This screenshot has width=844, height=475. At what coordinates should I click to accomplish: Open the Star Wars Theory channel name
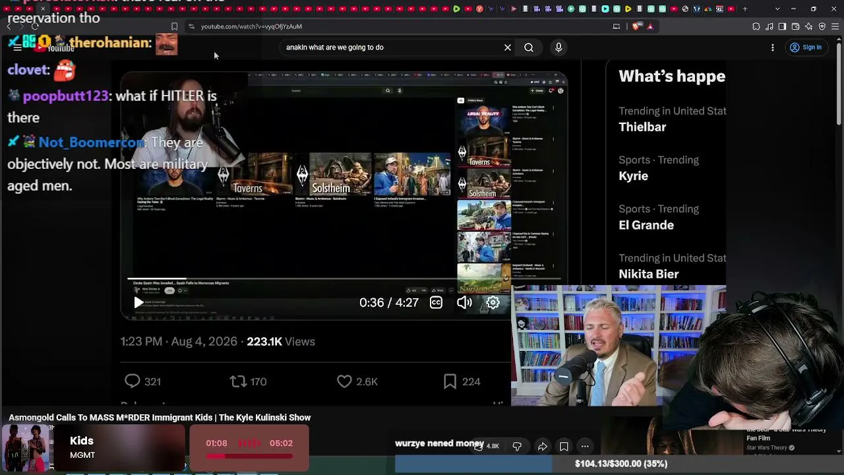pyautogui.click(x=767, y=448)
